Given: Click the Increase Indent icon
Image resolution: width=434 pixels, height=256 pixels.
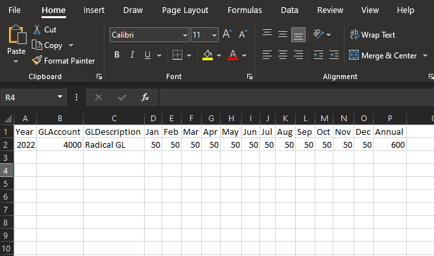Looking at the screenshot, I should [x=334, y=55].
